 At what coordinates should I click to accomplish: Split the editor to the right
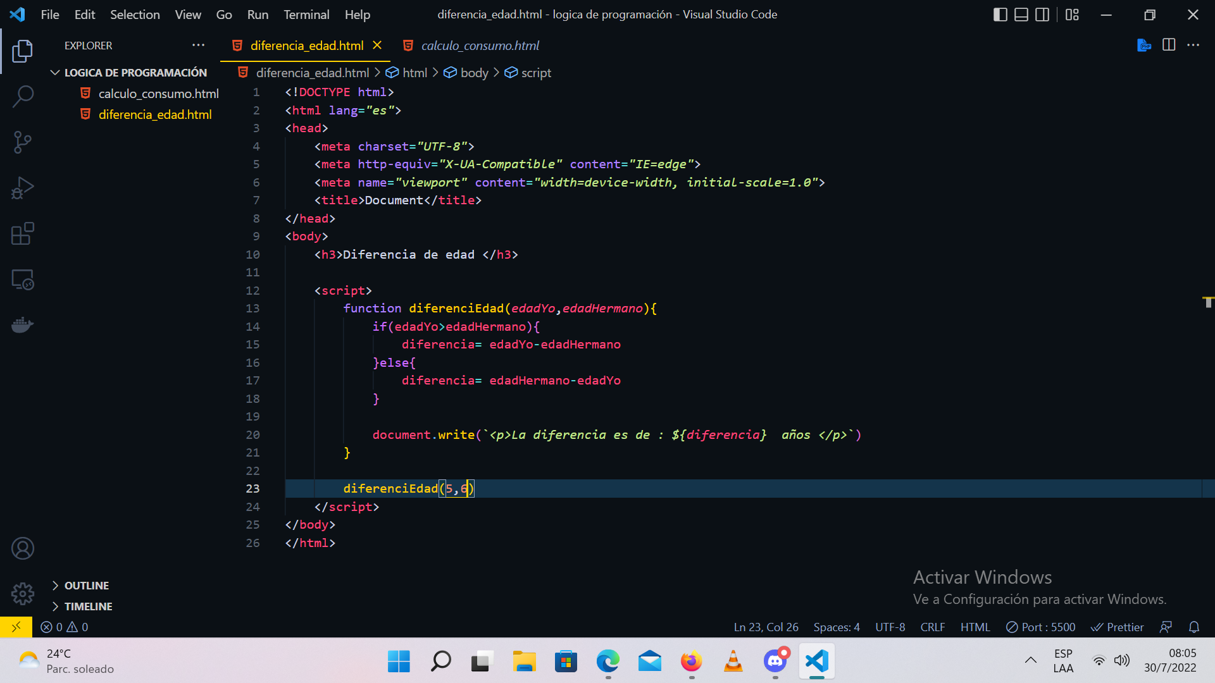point(1169,45)
